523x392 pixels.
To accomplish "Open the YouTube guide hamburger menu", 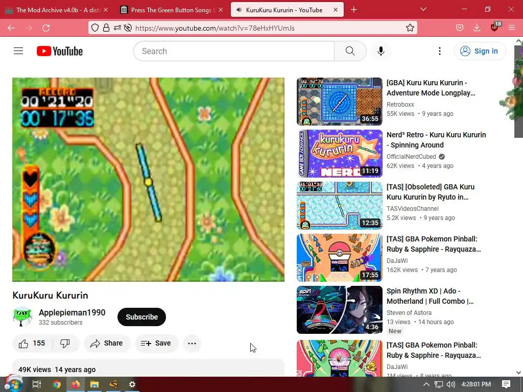I will [x=18, y=51].
